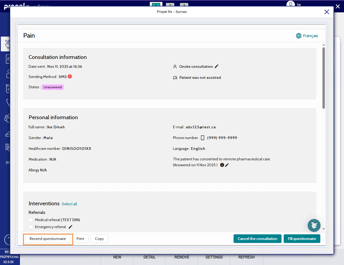Viewport: 344px width, 265px height.
Task: Click the Resend questionnaire button
Action: pyautogui.click(x=48, y=239)
